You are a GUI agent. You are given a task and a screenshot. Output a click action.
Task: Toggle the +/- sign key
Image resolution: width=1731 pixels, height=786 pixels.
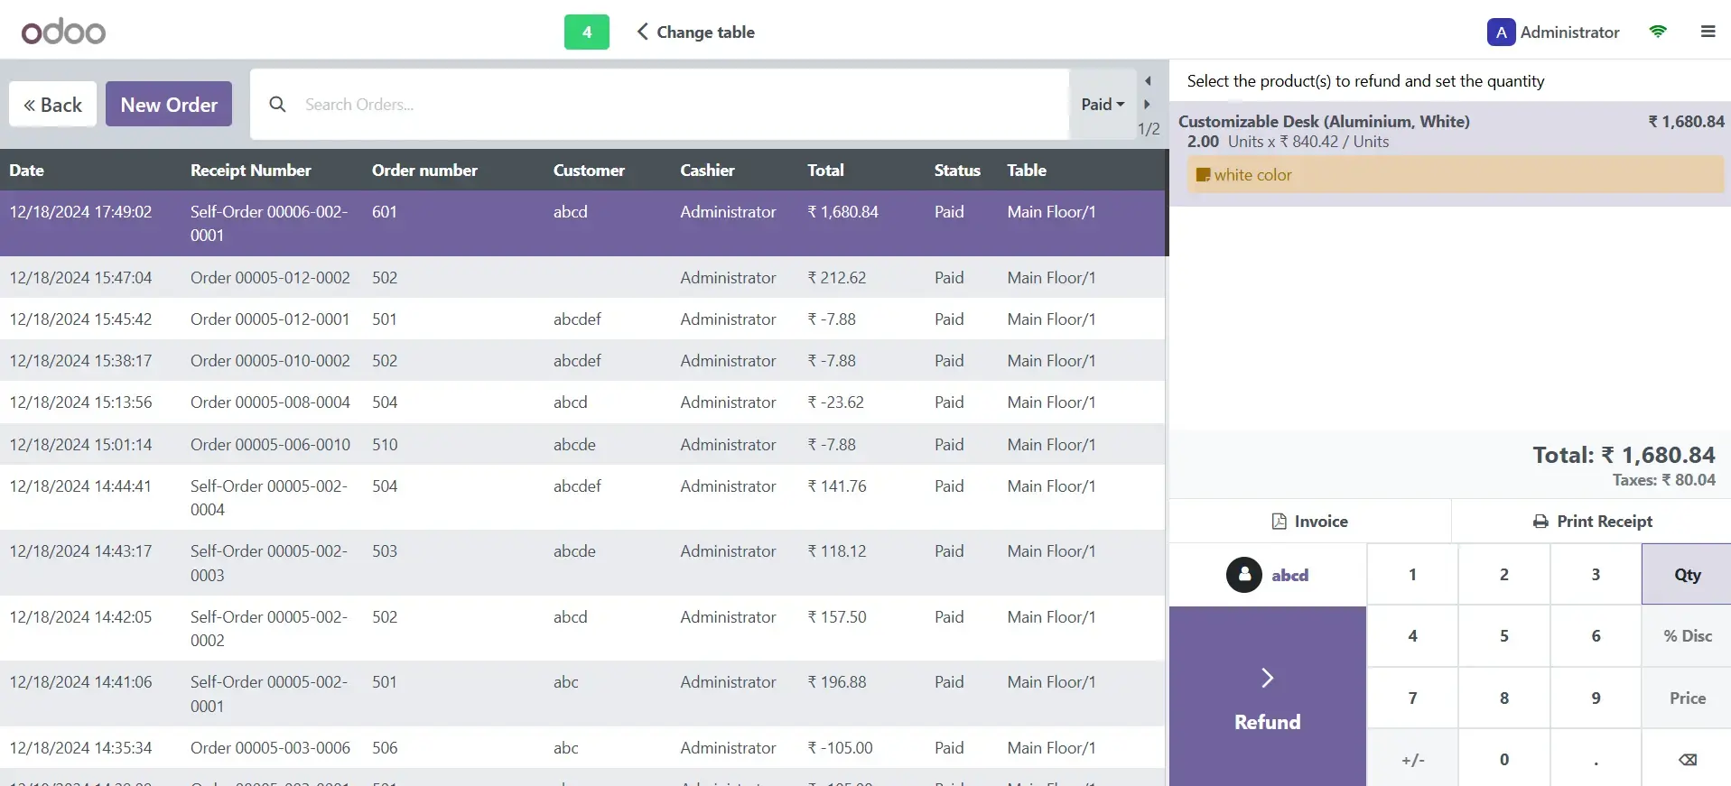1412,759
